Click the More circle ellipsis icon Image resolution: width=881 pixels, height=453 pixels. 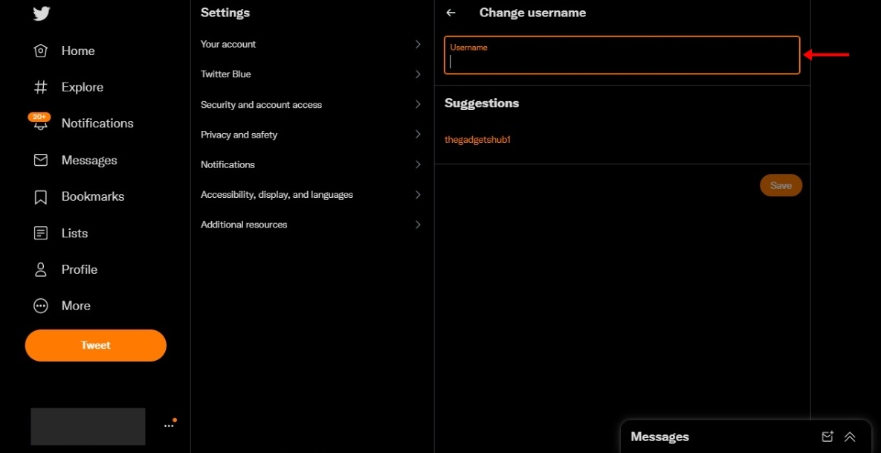click(x=40, y=306)
